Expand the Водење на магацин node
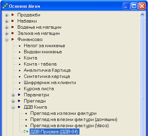 coord(6,27)
